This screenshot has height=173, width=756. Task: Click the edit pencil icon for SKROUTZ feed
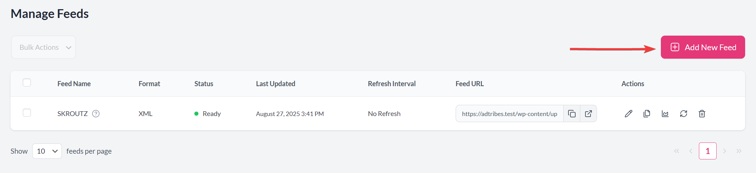click(x=629, y=114)
